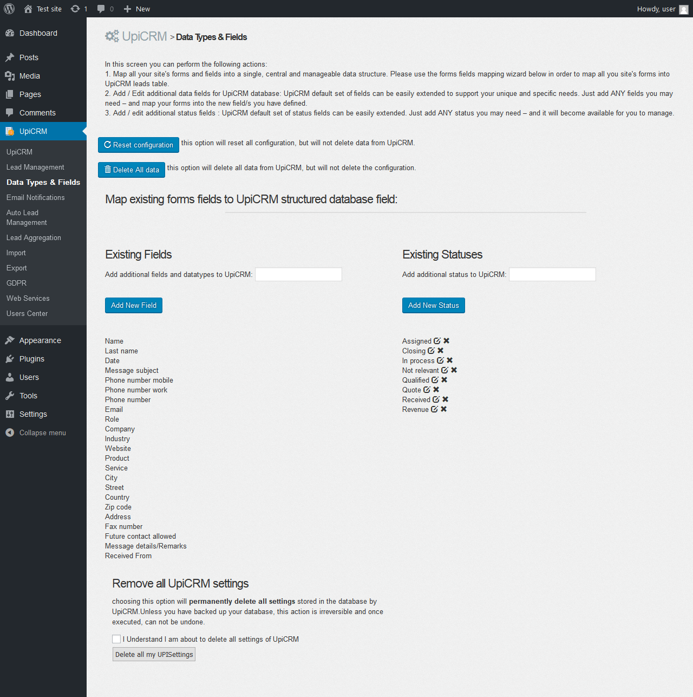Image resolution: width=693 pixels, height=697 pixels.
Task: Click the 'Phone number mobile' field name
Action: (139, 380)
